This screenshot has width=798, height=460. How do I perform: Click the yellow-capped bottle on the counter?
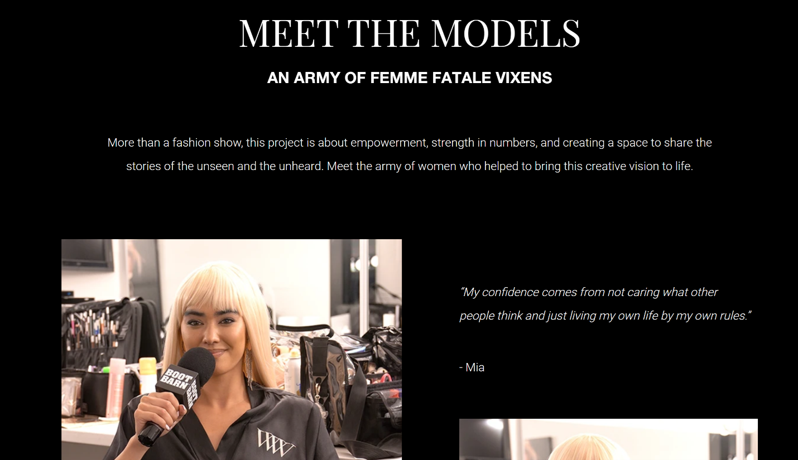[x=148, y=376]
